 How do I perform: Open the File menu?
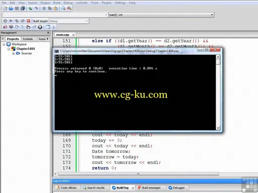pos(4,3)
